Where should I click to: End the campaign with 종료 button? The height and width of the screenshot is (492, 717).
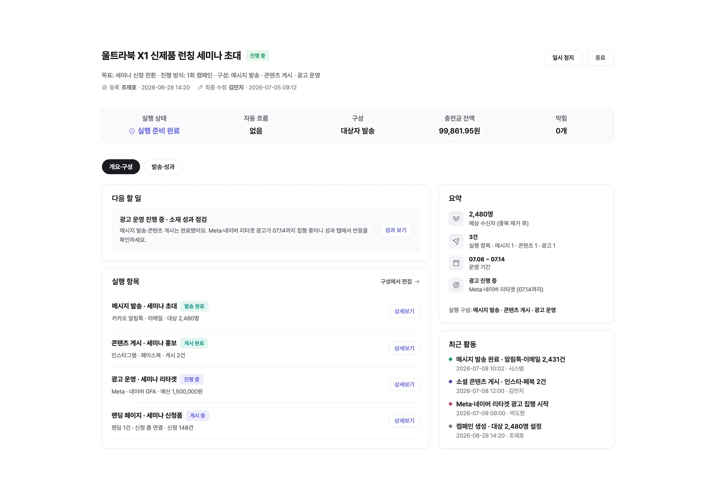tap(600, 58)
